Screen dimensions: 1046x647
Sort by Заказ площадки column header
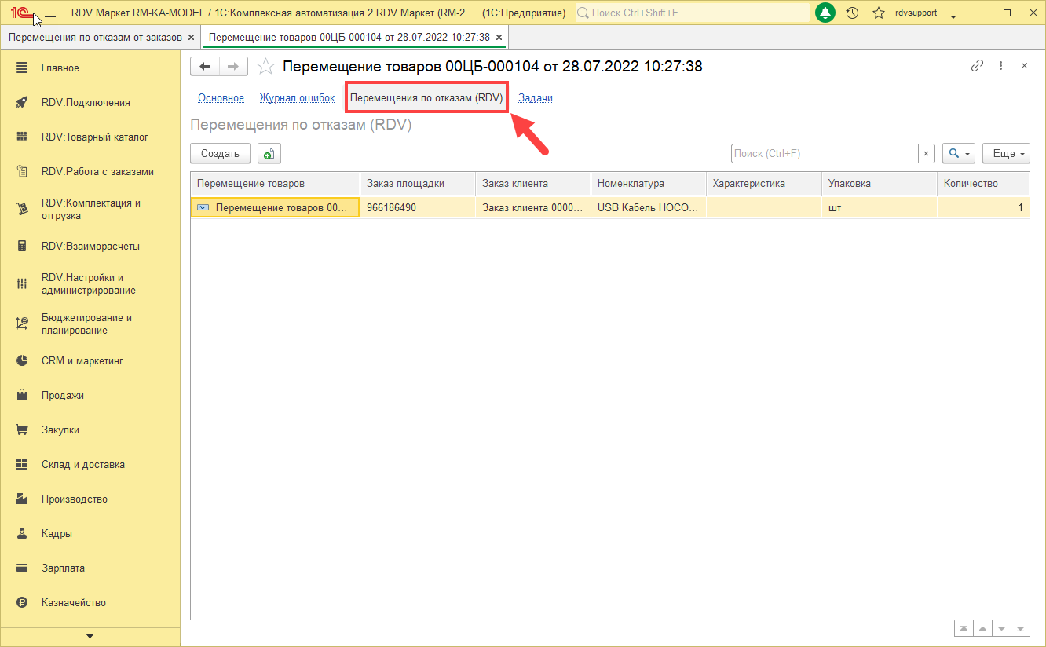pos(417,183)
